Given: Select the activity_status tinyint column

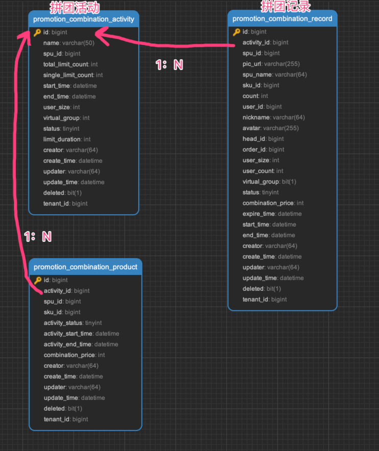Looking at the screenshot, I should pyautogui.click(x=72, y=323).
